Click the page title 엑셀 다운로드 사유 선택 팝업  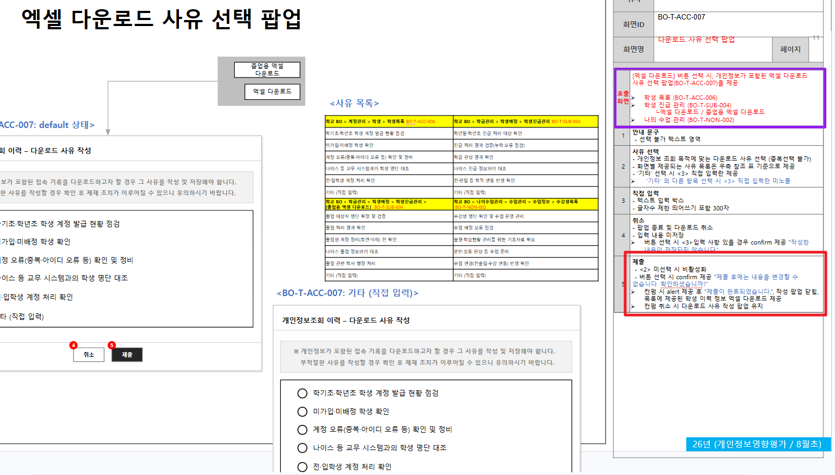pyautogui.click(x=161, y=19)
